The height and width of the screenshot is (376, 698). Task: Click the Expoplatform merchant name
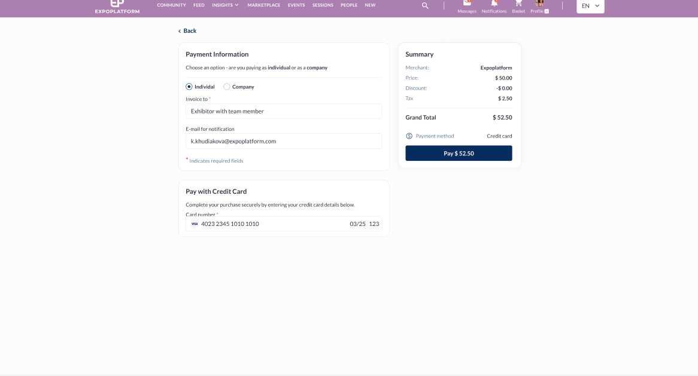coord(496,68)
